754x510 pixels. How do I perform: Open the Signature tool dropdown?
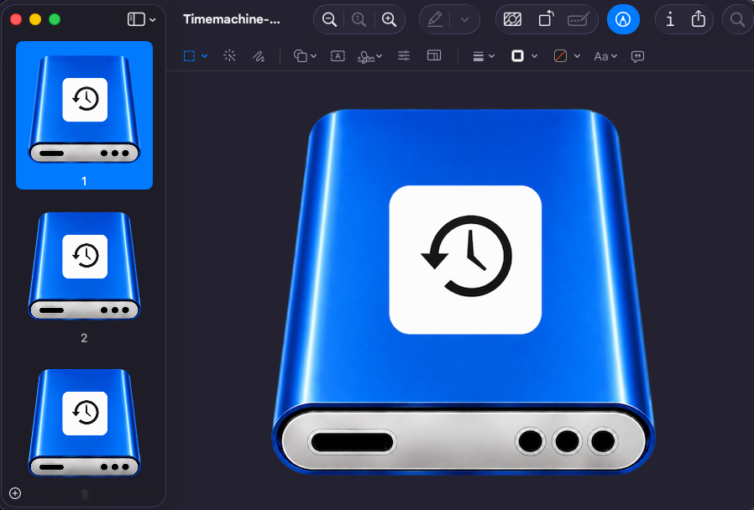coord(369,57)
